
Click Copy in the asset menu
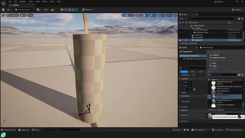tap(214, 66)
